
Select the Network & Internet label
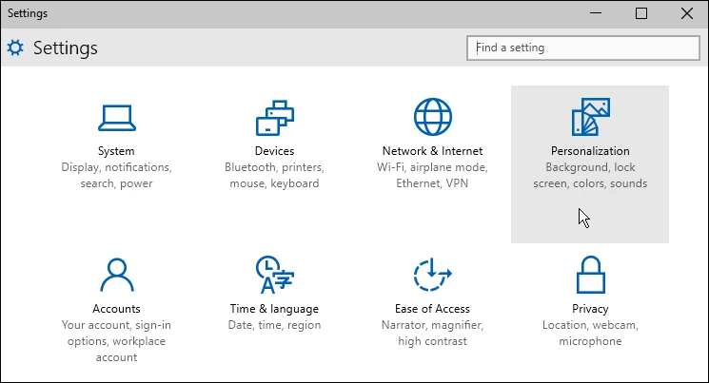(432, 151)
